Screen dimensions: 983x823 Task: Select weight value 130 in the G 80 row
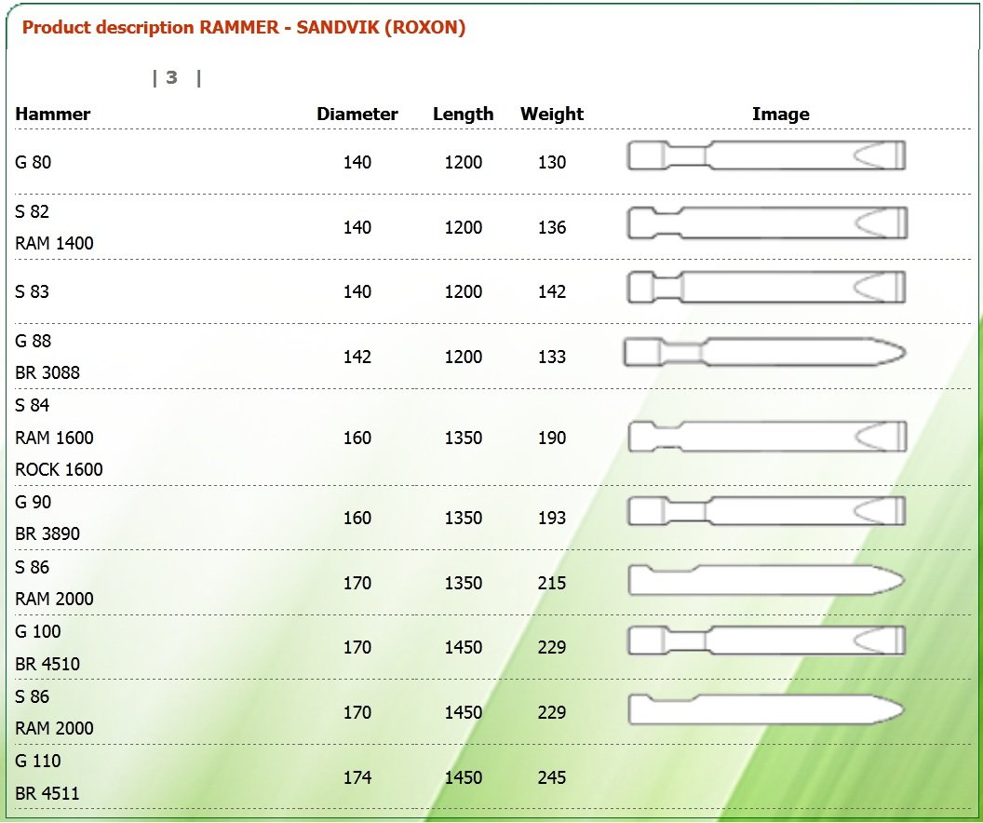click(552, 162)
